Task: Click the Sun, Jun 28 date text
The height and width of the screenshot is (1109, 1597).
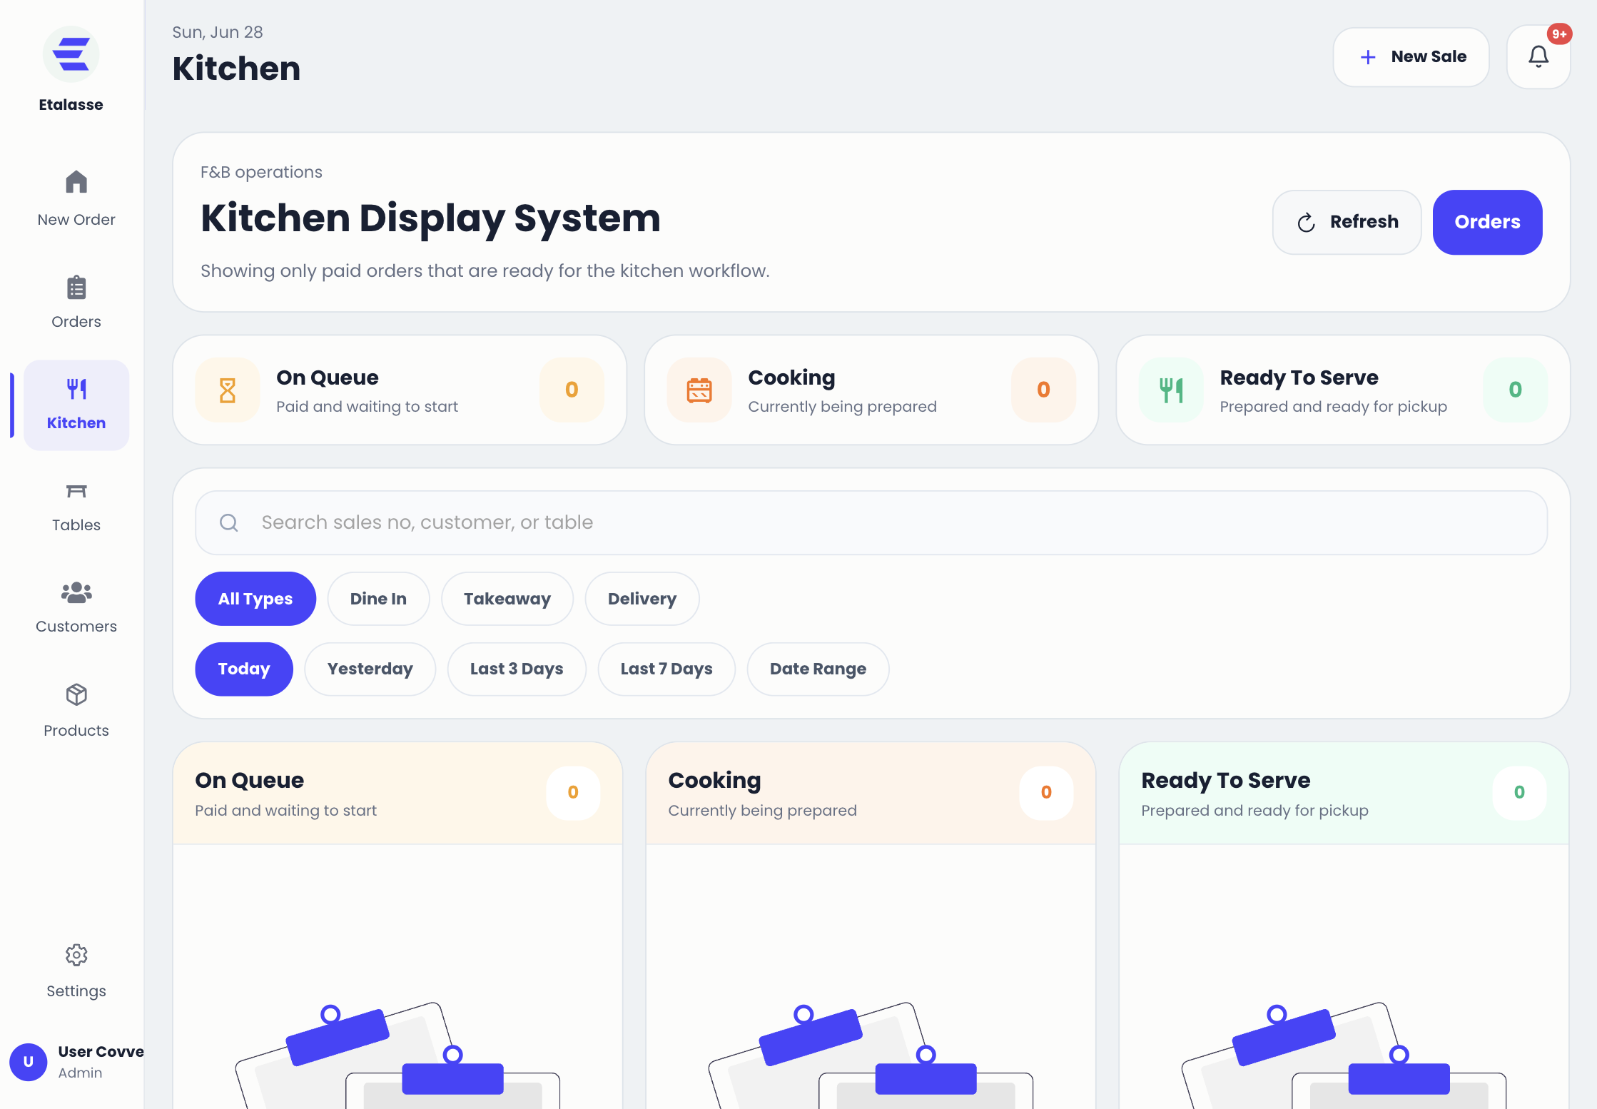Action: click(x=218, y=32)
